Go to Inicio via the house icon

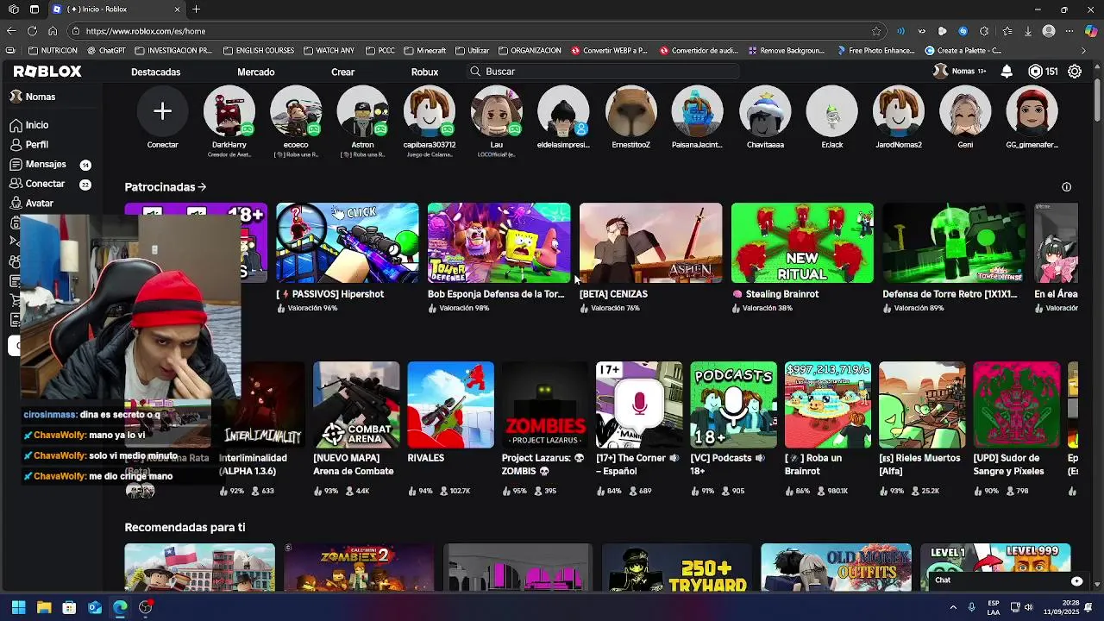(16, 125)
